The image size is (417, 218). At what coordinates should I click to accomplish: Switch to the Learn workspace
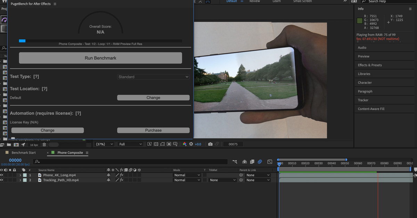(x=277, y=1)
